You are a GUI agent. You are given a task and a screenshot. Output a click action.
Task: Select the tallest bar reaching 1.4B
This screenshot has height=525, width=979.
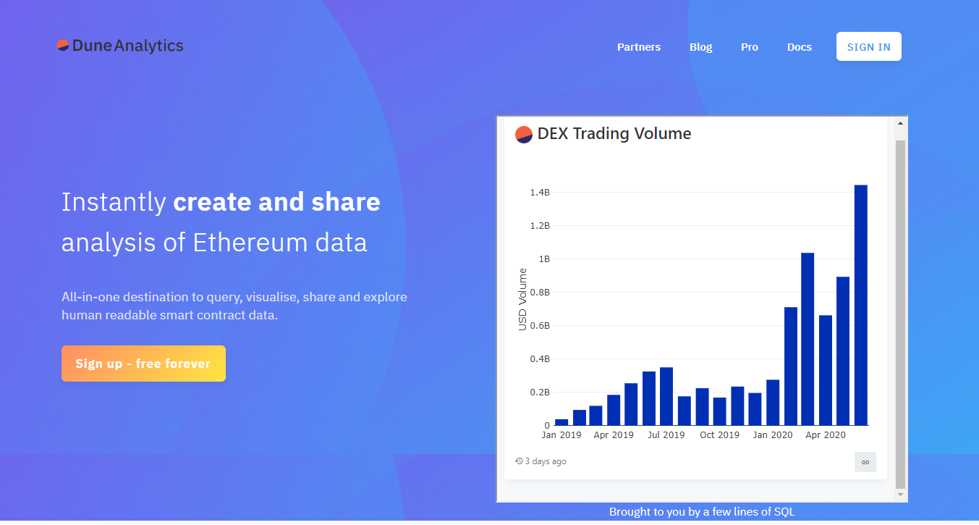(861, 305)
